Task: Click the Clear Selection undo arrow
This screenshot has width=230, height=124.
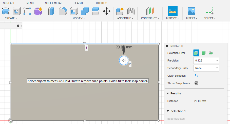Action: [196, 76]
